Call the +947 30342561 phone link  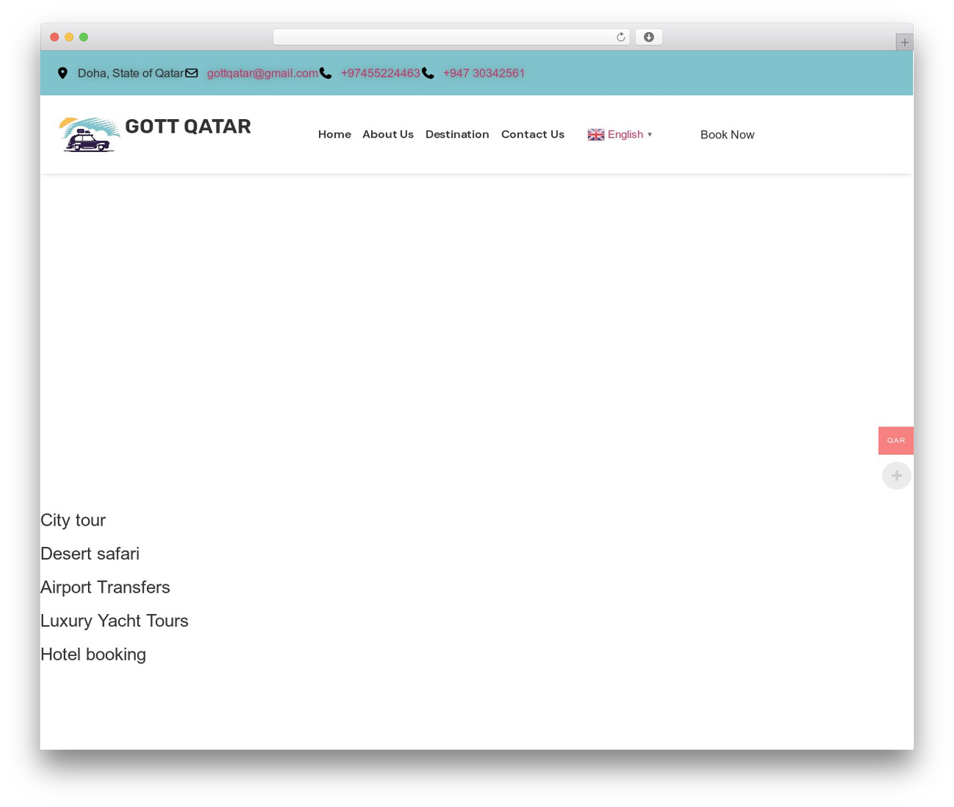pyautogui.click(x=484, y=73)
